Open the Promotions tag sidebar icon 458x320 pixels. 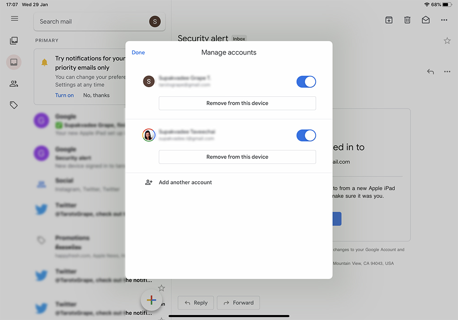14,105
